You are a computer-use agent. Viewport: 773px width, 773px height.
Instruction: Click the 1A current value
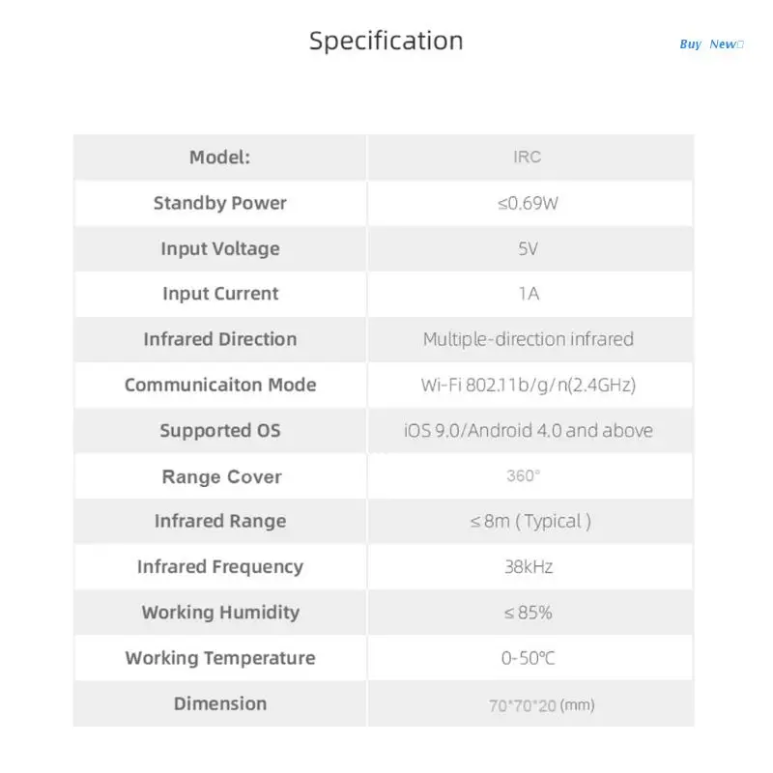[x=528, y=294]
